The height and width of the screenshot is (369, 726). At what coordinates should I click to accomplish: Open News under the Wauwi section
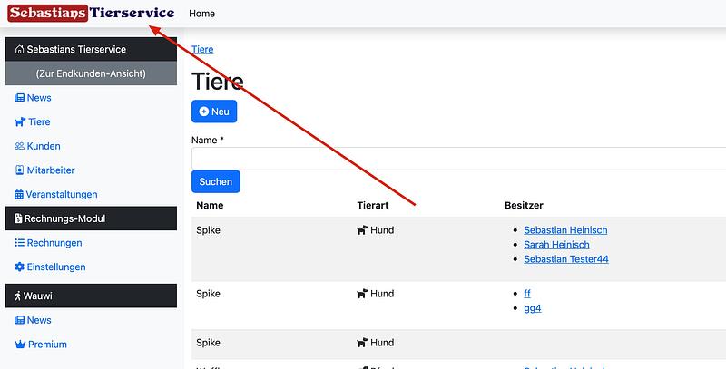(39, 320)
